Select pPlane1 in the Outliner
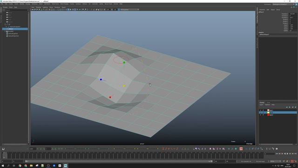 click(15, 29)
